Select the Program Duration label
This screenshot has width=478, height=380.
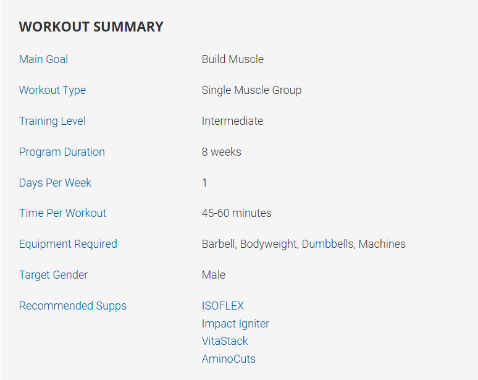click(x=62, y=152)
